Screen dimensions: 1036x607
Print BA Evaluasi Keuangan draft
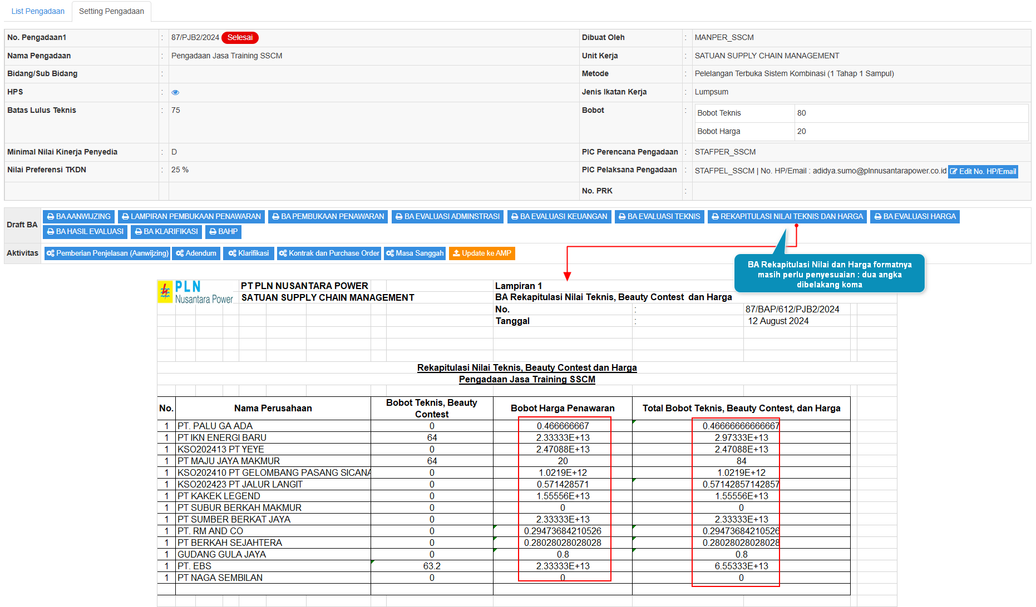click(559, 217)
